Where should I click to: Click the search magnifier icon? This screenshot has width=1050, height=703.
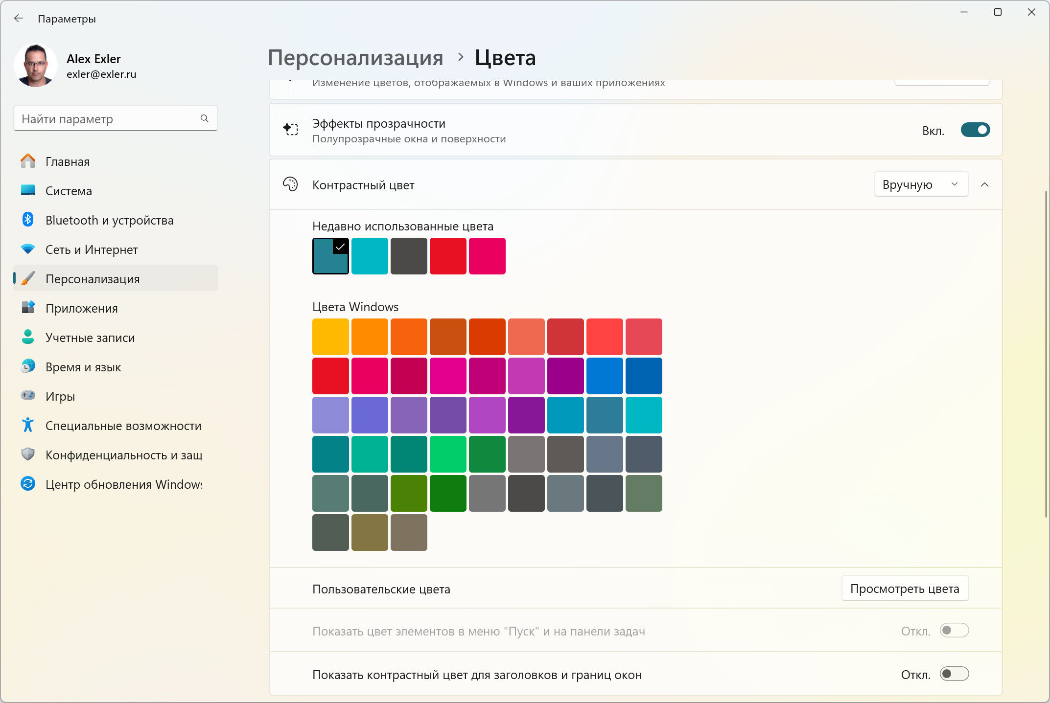(205, 118)
